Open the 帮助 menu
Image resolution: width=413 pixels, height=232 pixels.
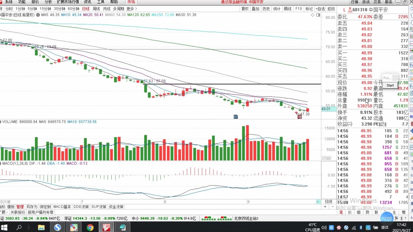coord(114,2)
